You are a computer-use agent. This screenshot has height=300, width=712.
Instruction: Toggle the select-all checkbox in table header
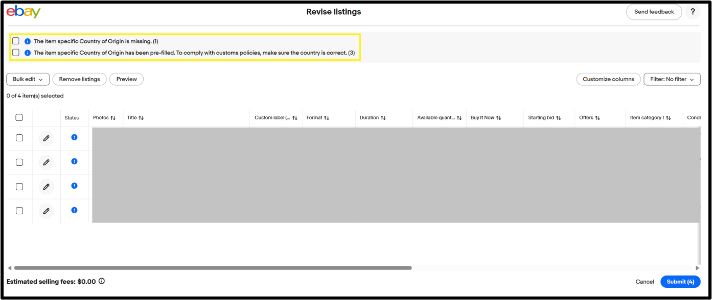[x=19, y=117]
